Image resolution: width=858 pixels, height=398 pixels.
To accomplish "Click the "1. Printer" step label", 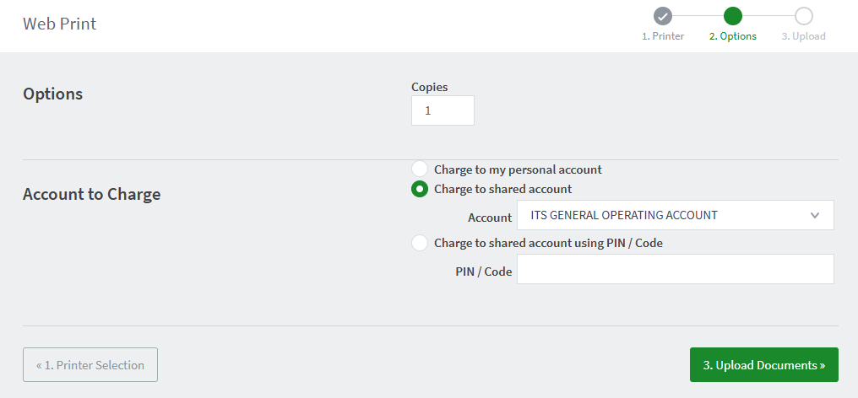I will click(663, 36).
